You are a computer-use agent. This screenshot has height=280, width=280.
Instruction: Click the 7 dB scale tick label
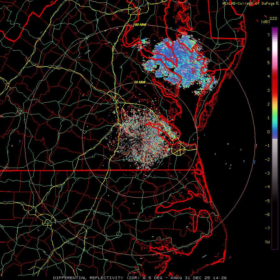[x=268, y=35]
